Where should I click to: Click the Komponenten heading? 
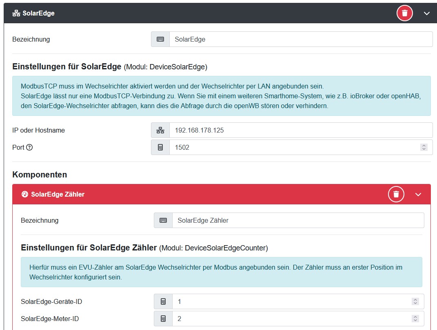coord(40,175)
